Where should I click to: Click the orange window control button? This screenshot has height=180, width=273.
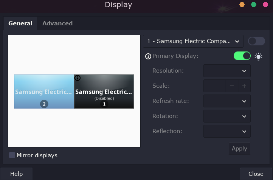click(x=242, y=5)
